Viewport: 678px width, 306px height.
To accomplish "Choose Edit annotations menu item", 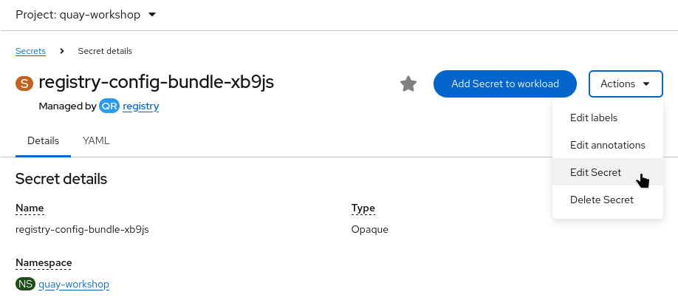I will click(607, 145).
